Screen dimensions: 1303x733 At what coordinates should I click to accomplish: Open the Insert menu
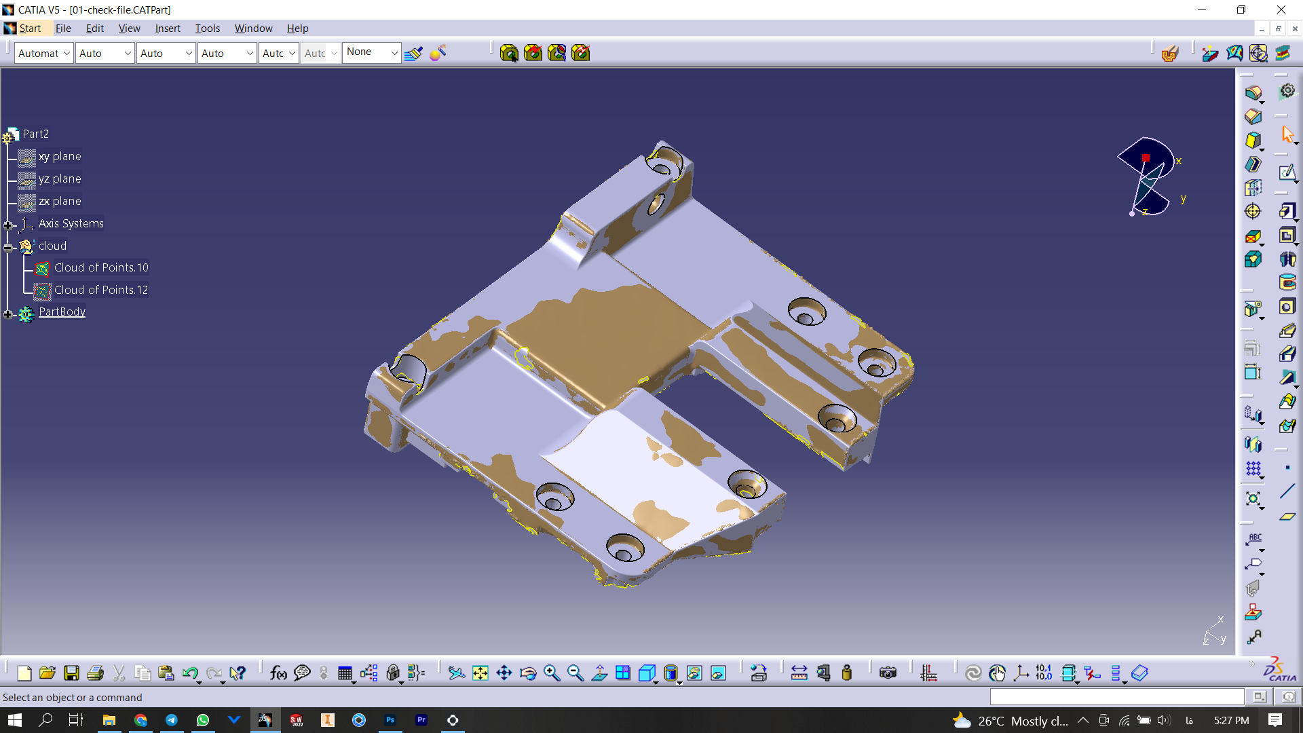pyautogui.click(x=168, y=28)
